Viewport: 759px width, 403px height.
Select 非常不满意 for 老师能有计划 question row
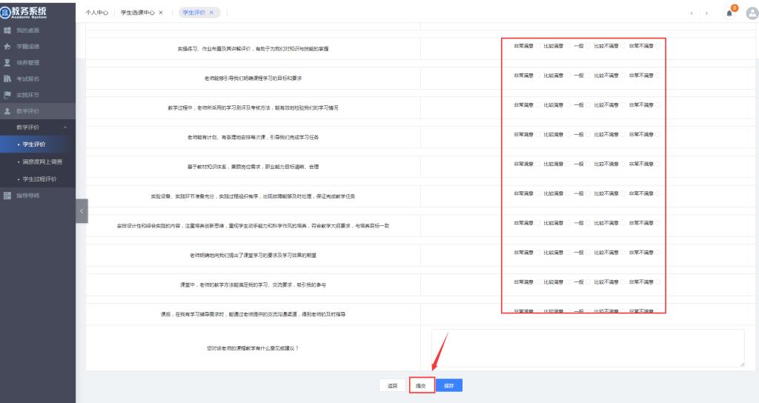tap(658, 135)
